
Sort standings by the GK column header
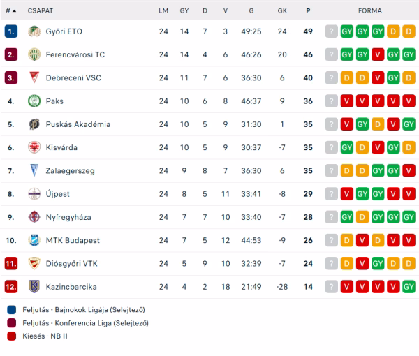282,10
